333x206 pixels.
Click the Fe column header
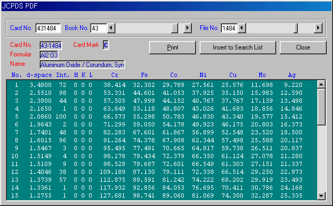(144, 75)
